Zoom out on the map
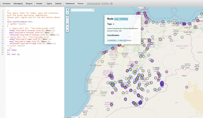Image resolution: width=203 pixels, height=118 pixels. [x=67, y=13]
